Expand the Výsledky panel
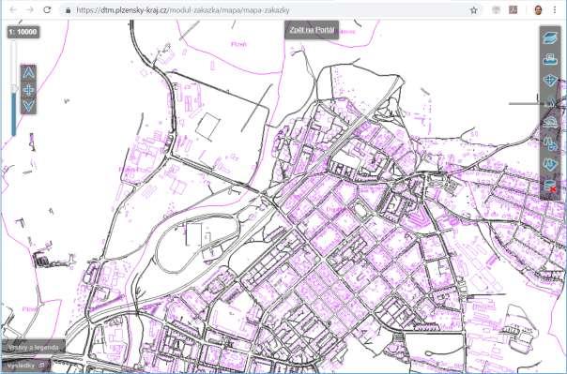 (x=26, y=366)
